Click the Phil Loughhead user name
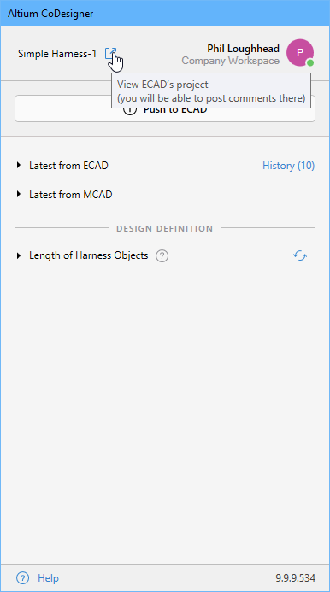This screenshot has width=330, height=592. pyautogui.click(x=243, y=49)
